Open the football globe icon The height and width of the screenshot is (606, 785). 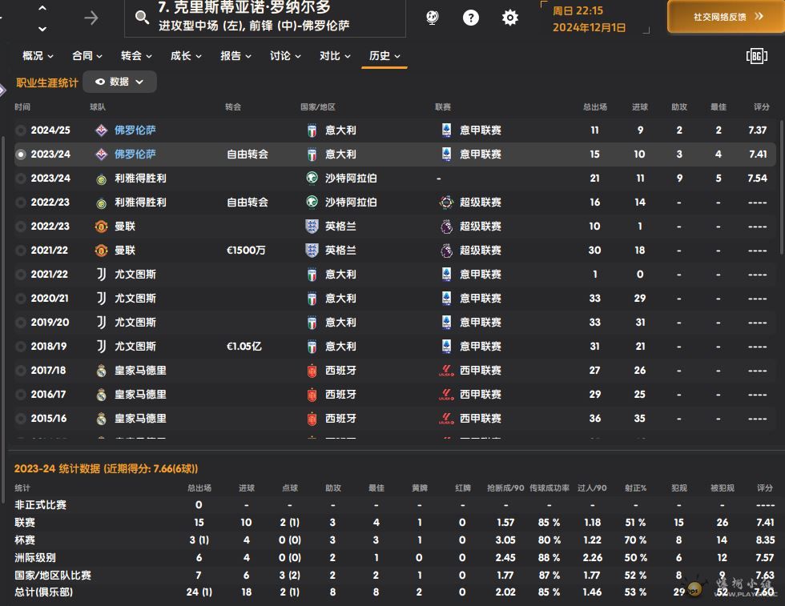[433, 18]
